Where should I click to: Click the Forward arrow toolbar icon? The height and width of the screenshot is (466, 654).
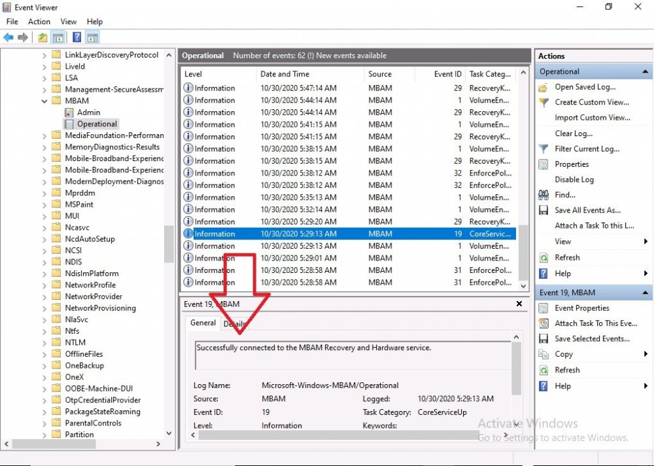click(x=23, y=37)
